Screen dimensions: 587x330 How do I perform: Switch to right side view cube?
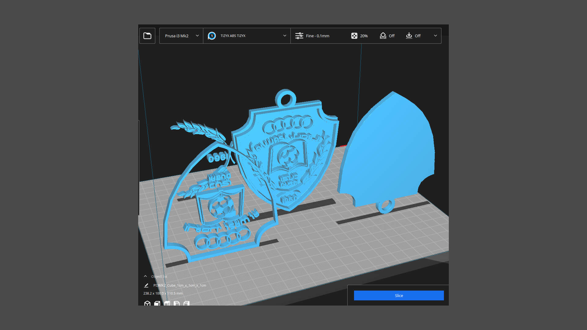pos(186,303)
